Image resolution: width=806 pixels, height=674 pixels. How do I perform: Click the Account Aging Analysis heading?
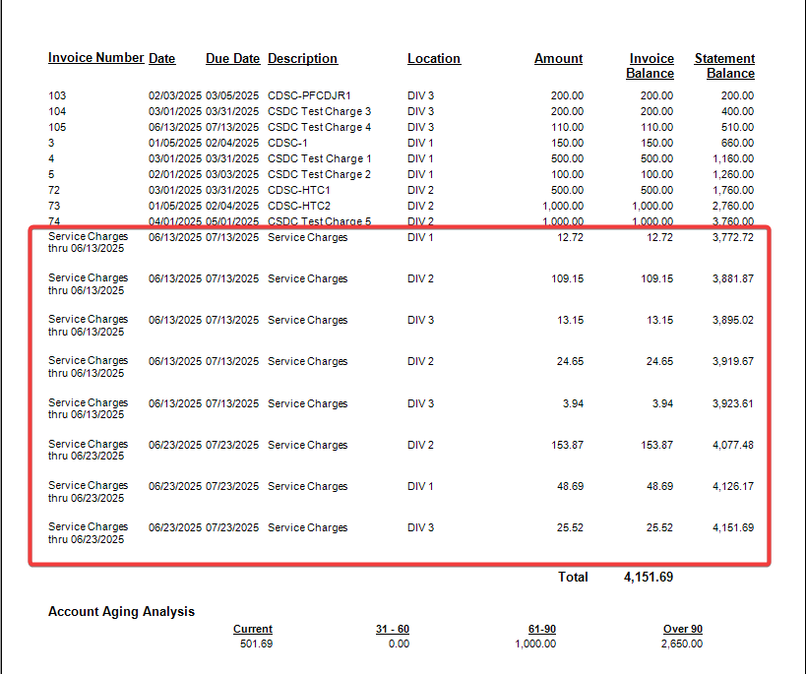(121, 611)
